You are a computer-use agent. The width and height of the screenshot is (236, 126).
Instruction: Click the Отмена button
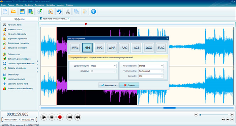pos(129,85)
